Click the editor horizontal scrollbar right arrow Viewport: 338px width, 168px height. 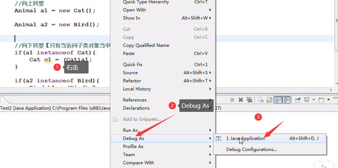pos(331,89)
